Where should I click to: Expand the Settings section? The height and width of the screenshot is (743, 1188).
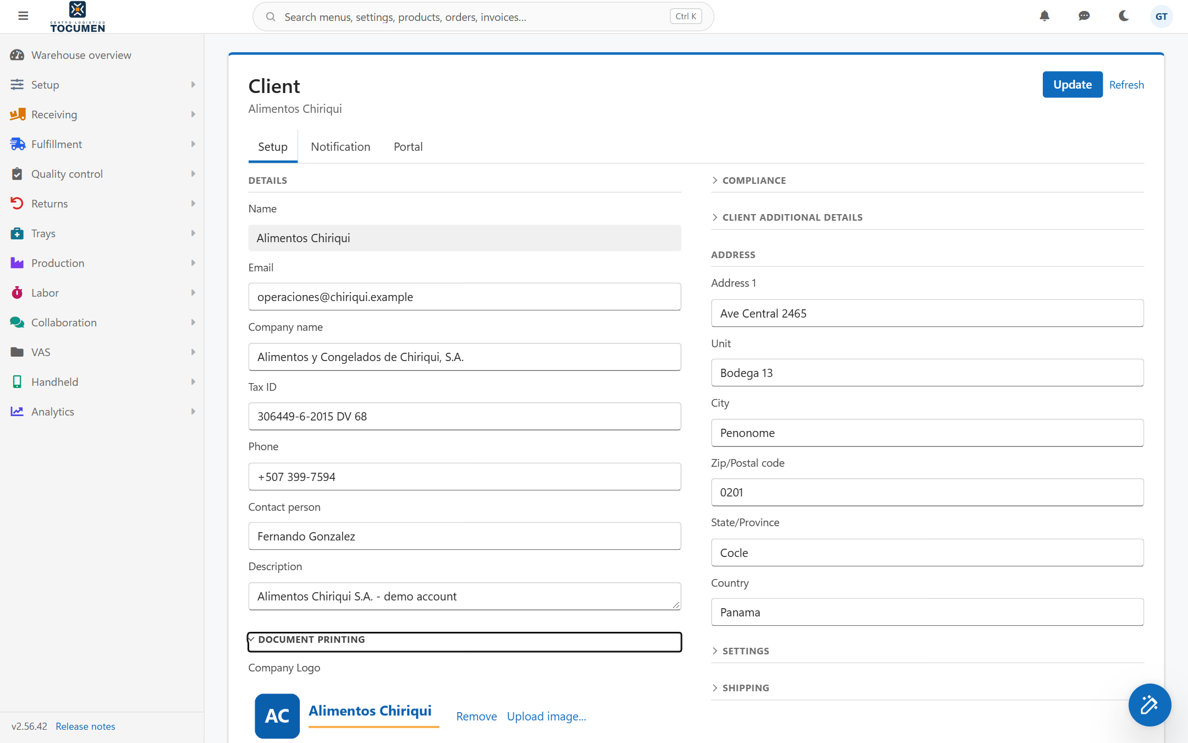click(927, 651)
